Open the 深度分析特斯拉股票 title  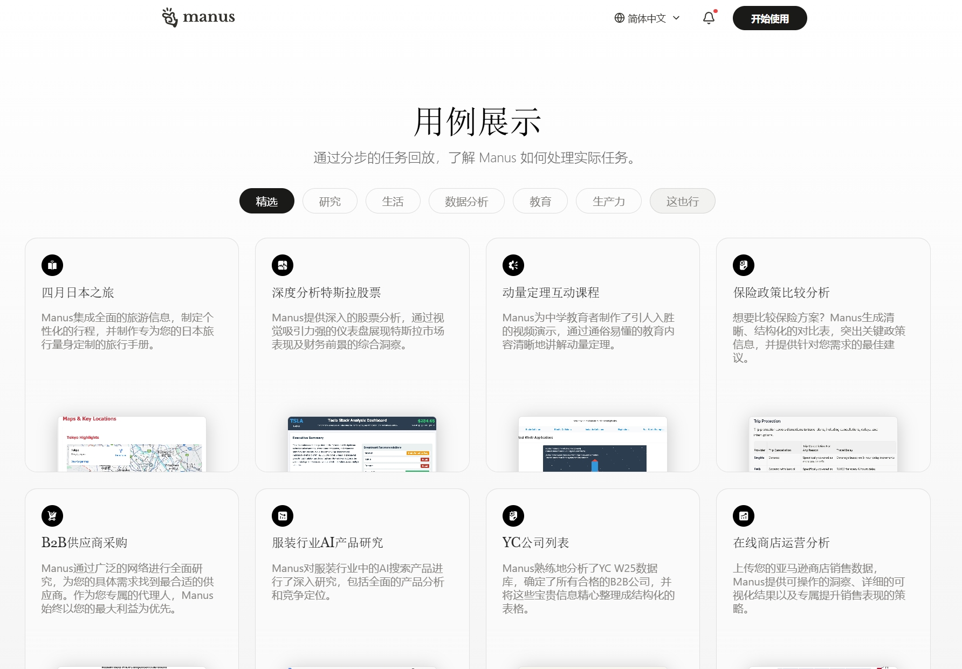[326, 293]
